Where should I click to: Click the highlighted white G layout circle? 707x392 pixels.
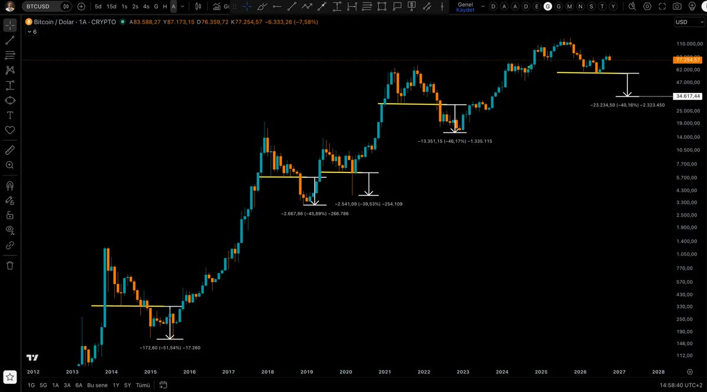click(x=548, y=6)
